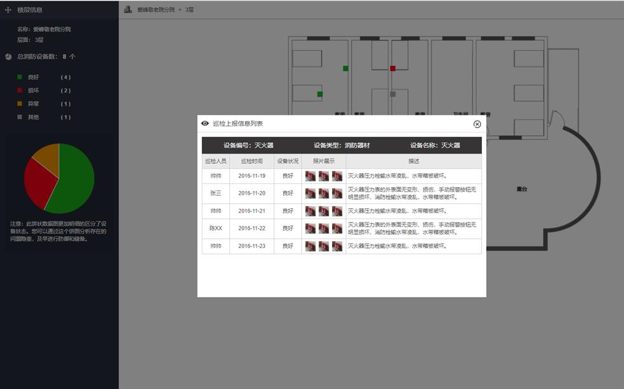Click the orange 异常 legend swatch
Screen dimensions: 624x389
(x=20, y=103)
